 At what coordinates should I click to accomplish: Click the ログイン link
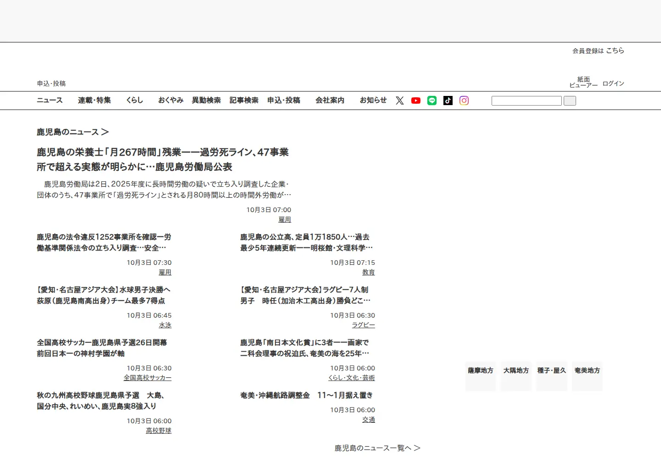pyautogui.click(x=613, y=84)
